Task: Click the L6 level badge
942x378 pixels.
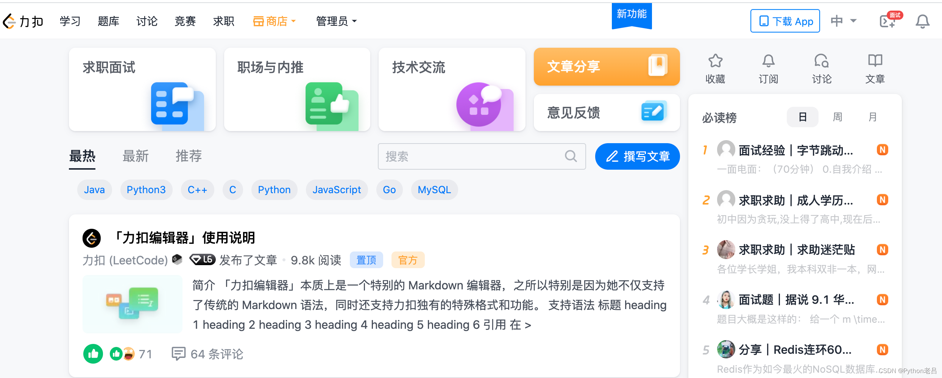Action: 203,259
